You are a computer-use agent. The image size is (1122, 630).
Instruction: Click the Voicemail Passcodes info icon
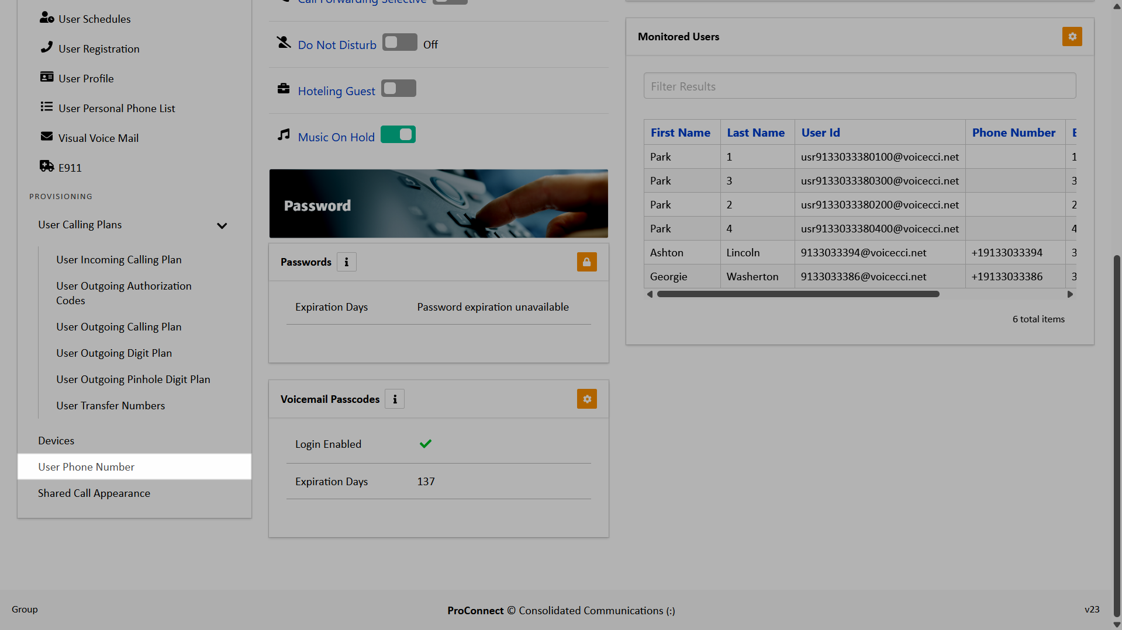395,399
